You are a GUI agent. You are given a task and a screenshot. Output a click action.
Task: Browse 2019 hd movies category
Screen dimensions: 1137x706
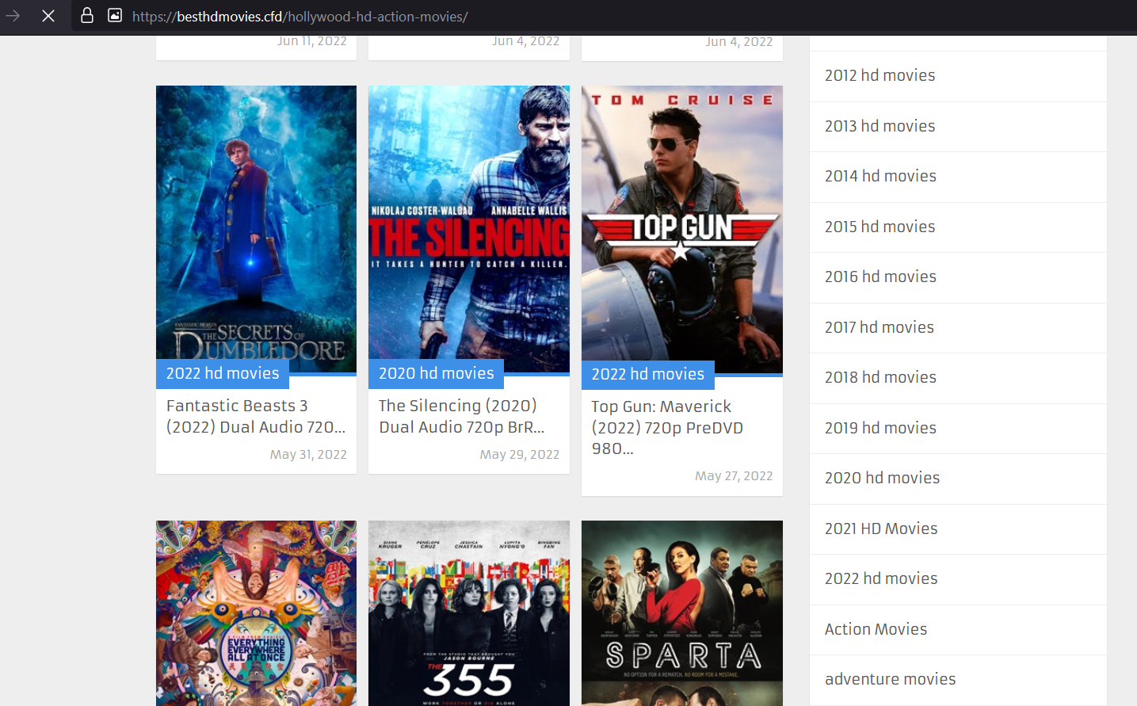(880, 428)
